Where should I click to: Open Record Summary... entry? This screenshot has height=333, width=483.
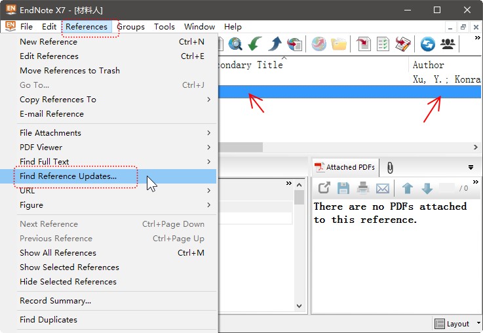[x=109, y=301]
